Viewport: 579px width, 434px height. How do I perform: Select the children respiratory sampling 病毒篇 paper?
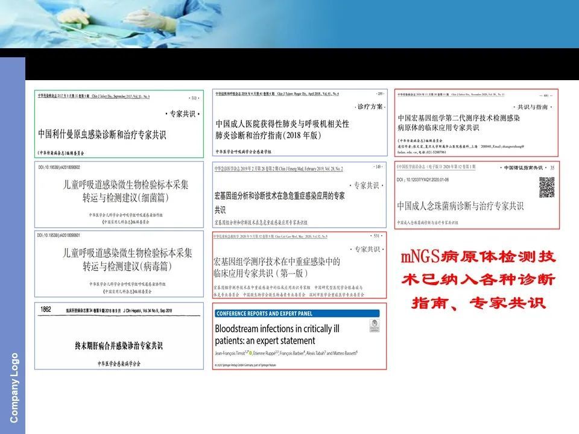119,264
